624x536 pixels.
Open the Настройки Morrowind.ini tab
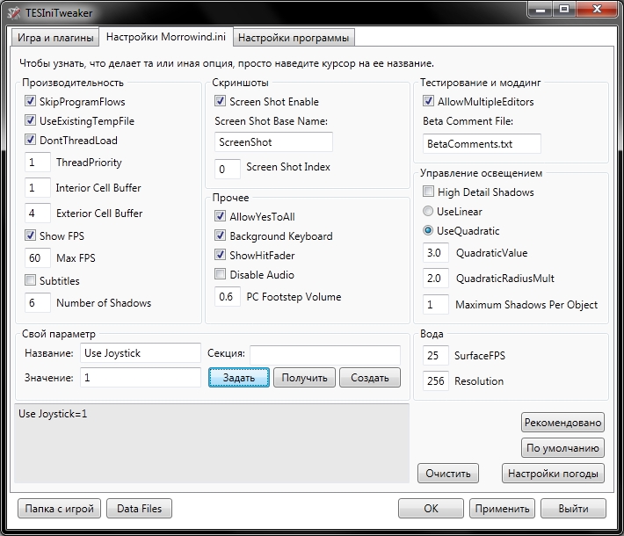click(x=165, y=37)
